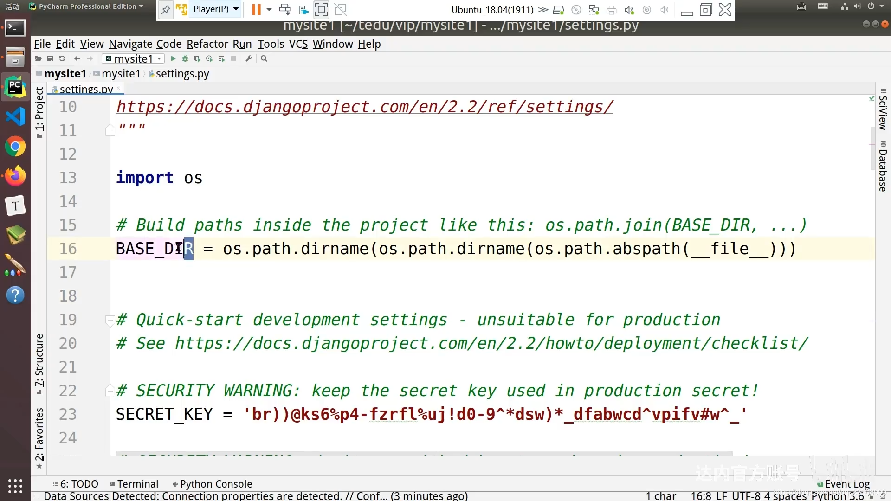Open Settings via the wrench icon
Screen dimensions: 891x501
(249, 59)
